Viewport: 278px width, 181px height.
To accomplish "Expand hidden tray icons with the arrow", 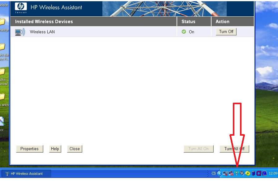I will [x=220, y=173].
